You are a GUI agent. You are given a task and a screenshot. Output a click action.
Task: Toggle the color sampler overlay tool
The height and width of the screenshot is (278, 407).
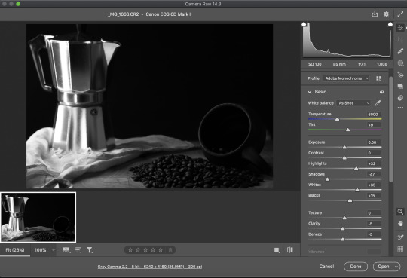coord(400,237)
